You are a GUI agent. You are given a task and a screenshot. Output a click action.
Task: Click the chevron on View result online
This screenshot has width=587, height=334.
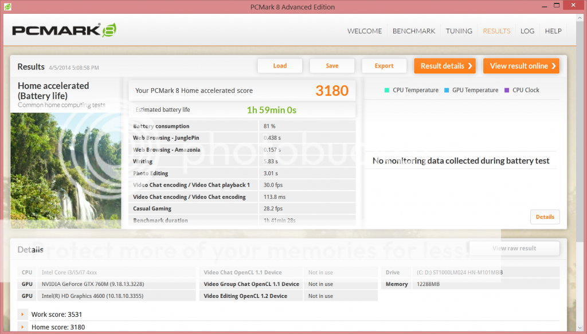coord(554,66)
